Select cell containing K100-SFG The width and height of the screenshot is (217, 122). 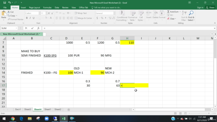click(51, 56)
